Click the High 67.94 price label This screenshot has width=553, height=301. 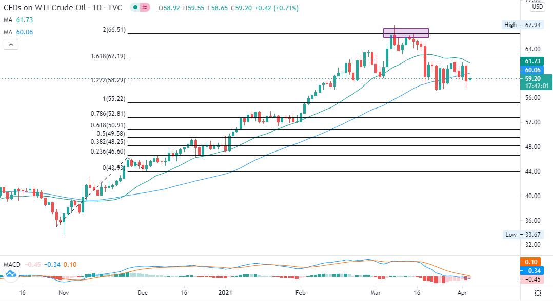coord(522,25)
